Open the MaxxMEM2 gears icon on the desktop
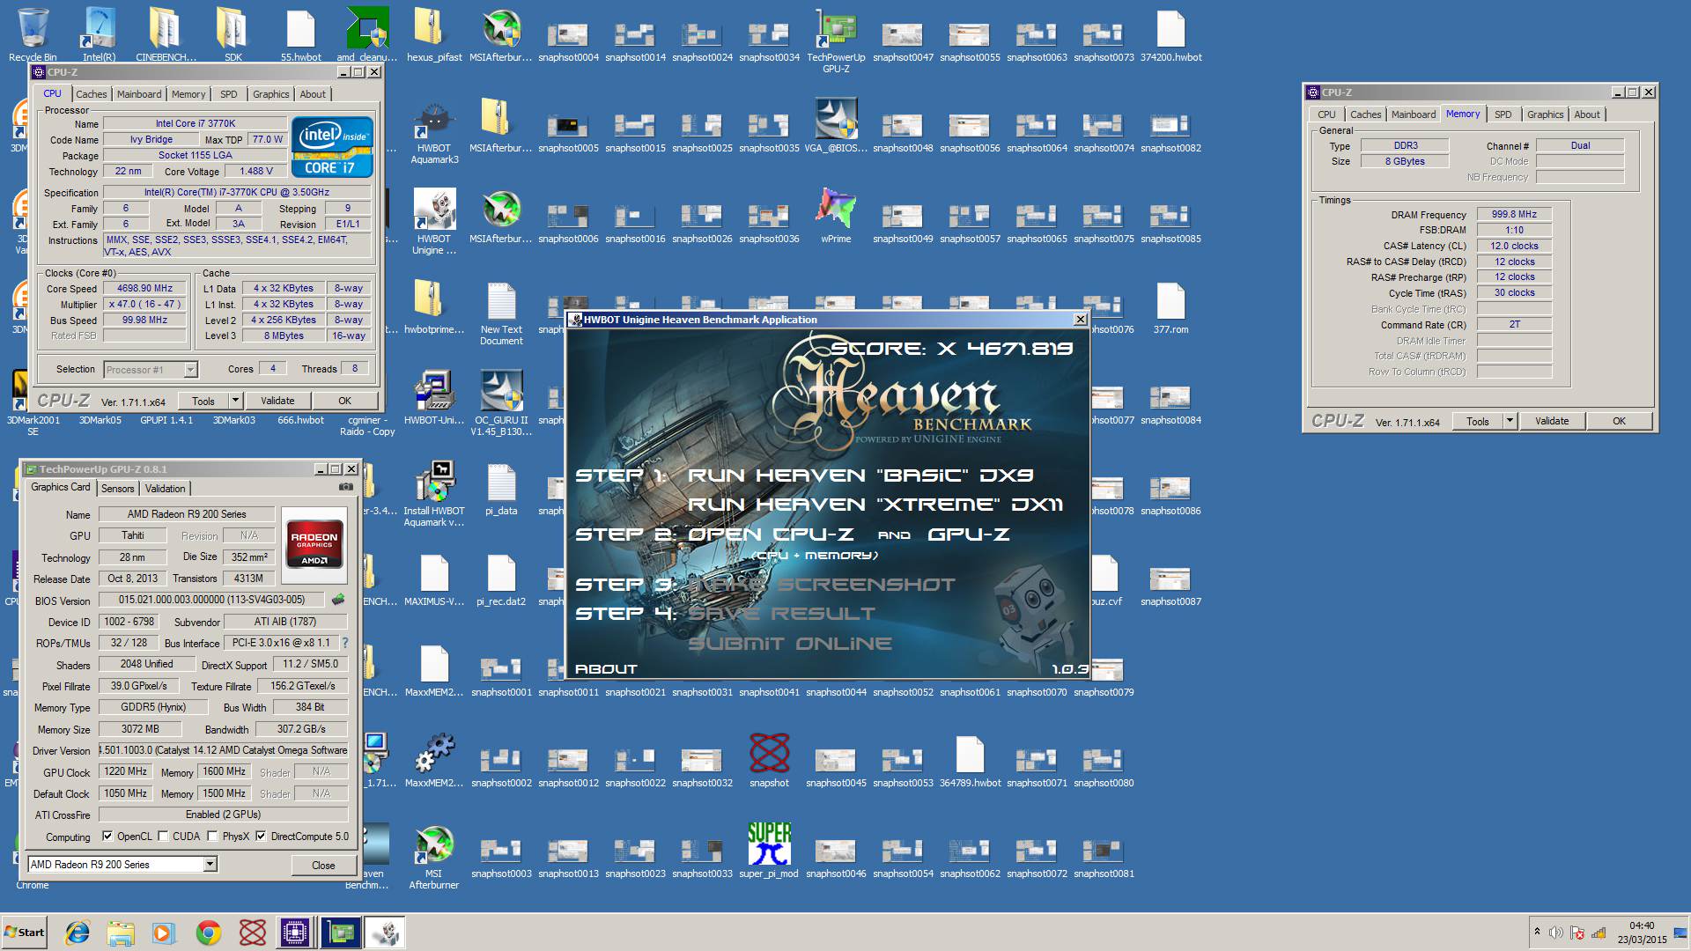This screenshot has height=951, width=1691. click(x=434, y=759)
